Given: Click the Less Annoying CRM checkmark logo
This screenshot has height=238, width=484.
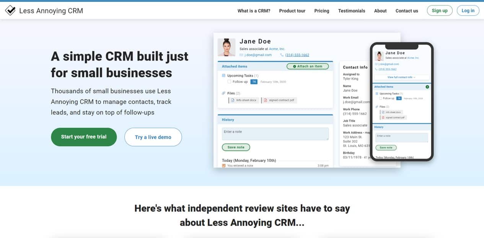Looking at the screenshot, I should pyautogui.click(x=10, y=11).
